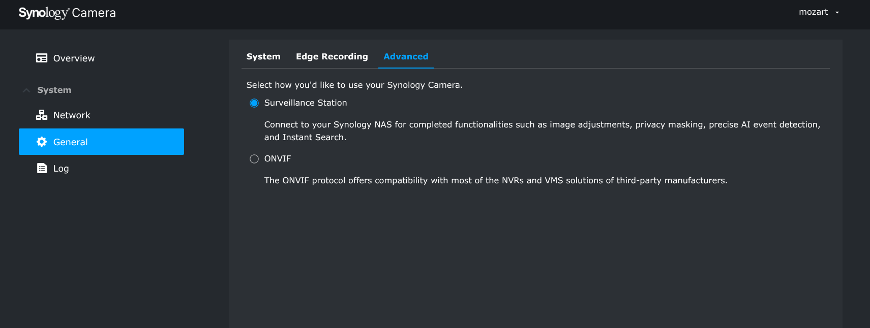Click the mozart username in header
This screenshot has height=328, width=870.
pyautogui.click(x=813, y=12)
